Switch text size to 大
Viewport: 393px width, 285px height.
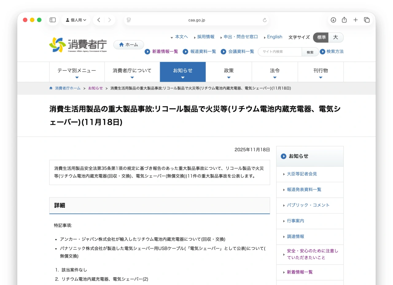point(336,37)
